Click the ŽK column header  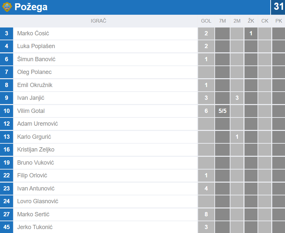tap(251, 21)
